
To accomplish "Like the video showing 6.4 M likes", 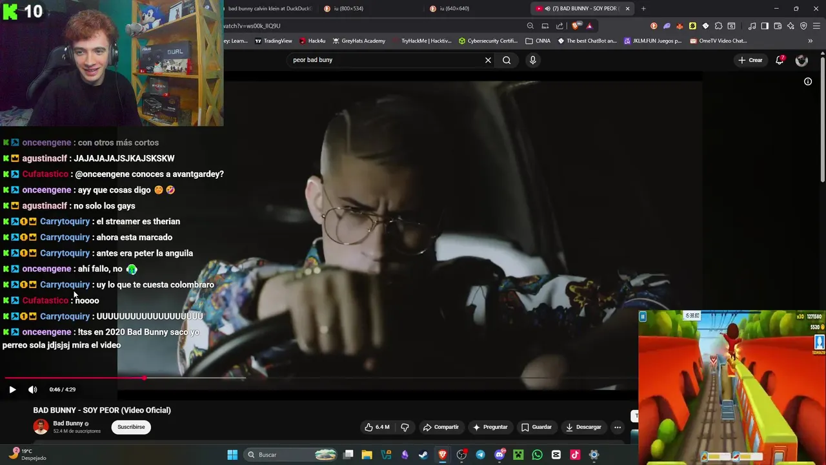I will coord(377,427).
